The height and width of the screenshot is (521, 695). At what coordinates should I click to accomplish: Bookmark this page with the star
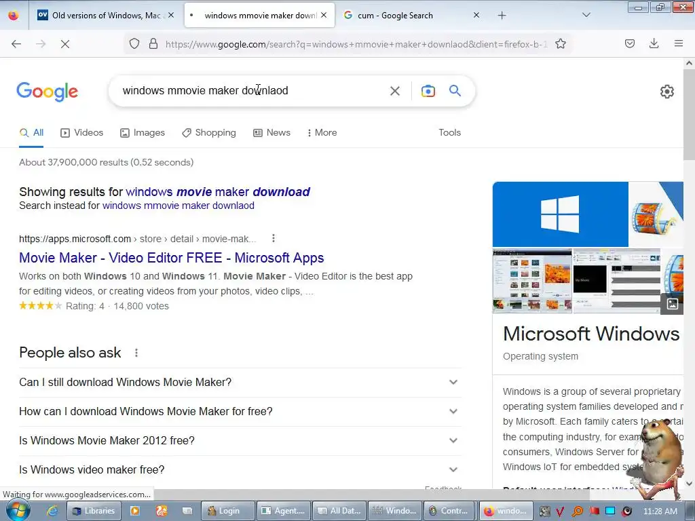pyautogui.click(x=560, y=44)
